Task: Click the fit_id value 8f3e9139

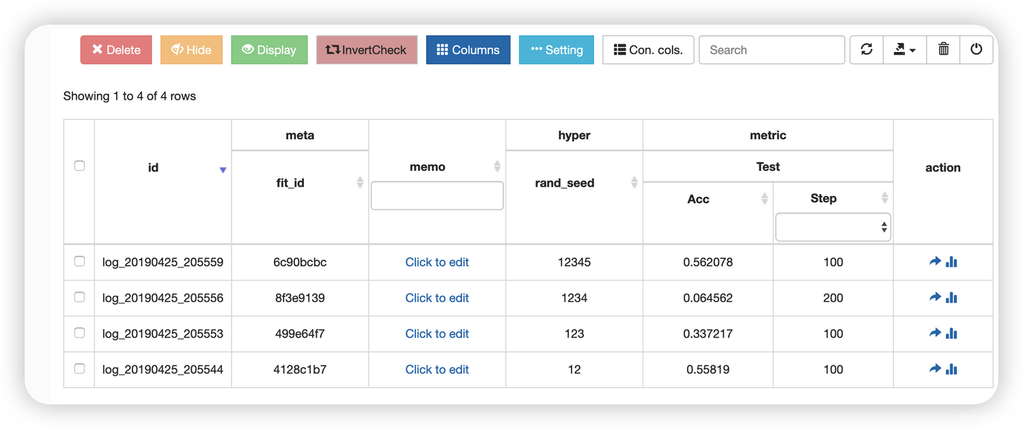Action: (300, 298)
